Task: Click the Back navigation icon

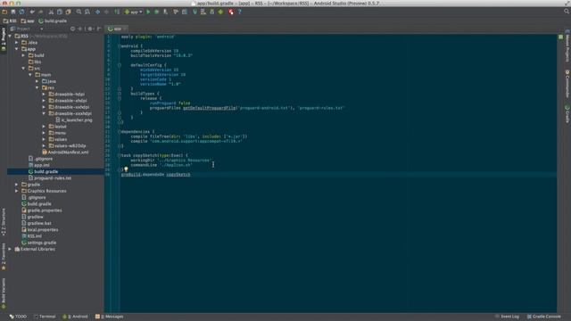Action: pyautogui.click(x=97, y=12)
